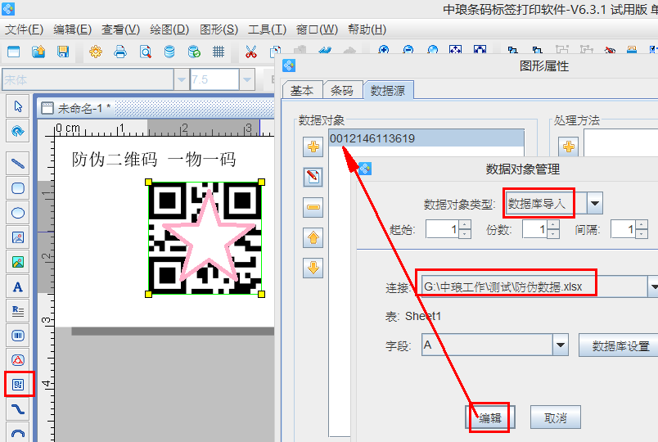Adjust the 起始 value stepper
Image resolution: width=658 pixels, height=442 pixels.
(465, 229)
